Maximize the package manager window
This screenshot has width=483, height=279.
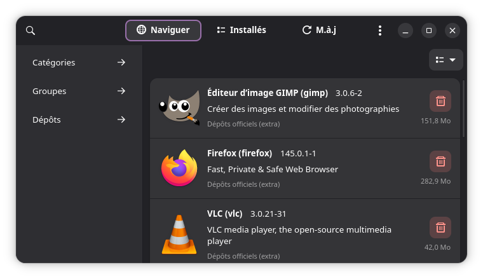pos(429,31)
